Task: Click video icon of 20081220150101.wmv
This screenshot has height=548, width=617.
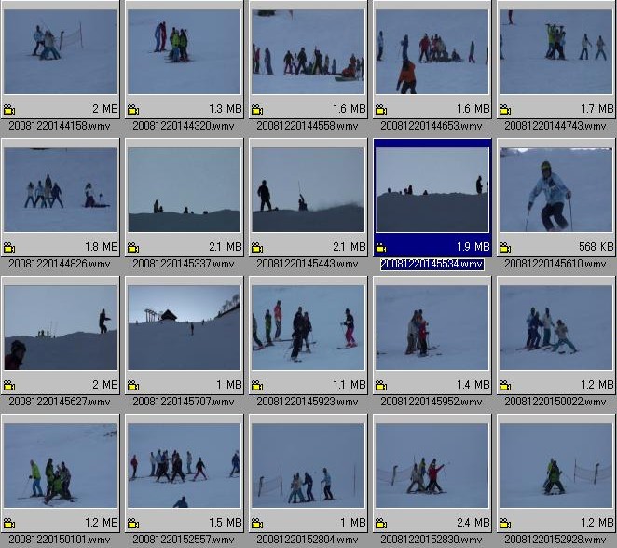Action: tap(9, 524)
